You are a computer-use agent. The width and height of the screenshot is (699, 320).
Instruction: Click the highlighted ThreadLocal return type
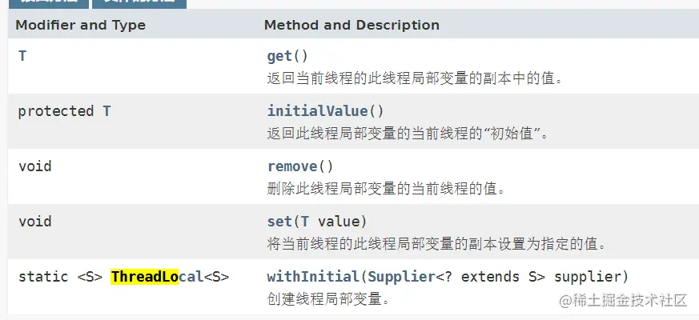click(157, 277)
